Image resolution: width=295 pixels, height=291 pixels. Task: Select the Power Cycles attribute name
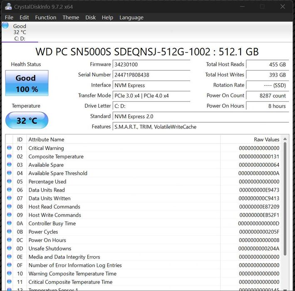click(x=43, y=232)
